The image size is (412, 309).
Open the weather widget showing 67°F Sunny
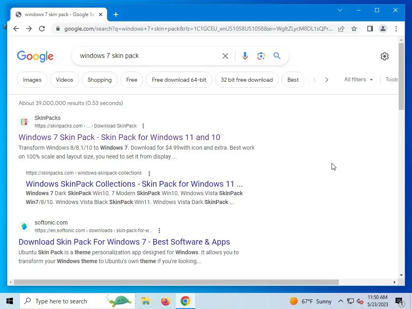[310, 301]
